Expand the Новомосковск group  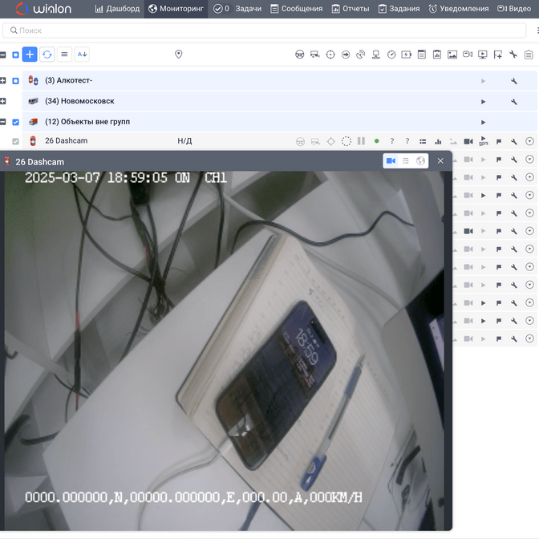point(3,101)
